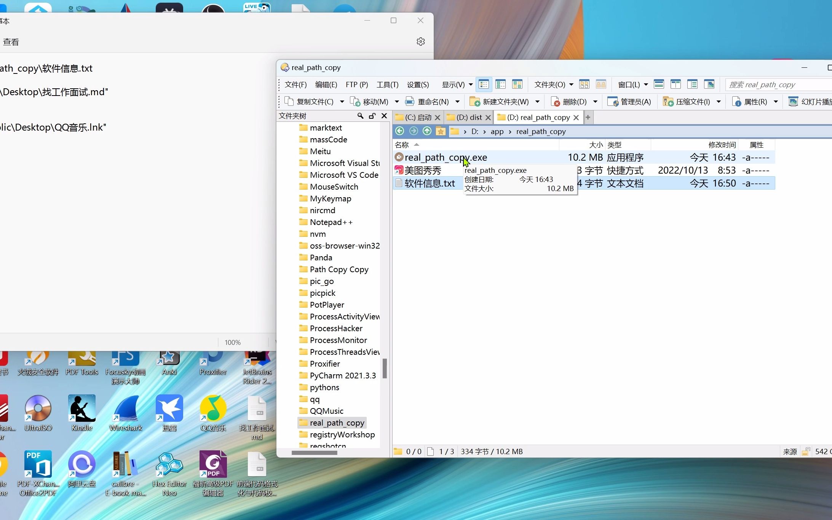Open the 复制文件(C) dropdown arrow

(342, 102)
